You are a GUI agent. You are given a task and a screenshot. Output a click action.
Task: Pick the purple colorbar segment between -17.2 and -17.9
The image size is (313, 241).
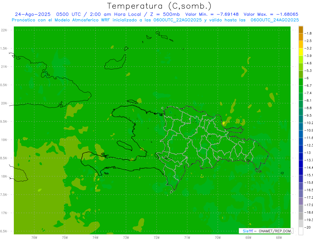pos(301,201)
